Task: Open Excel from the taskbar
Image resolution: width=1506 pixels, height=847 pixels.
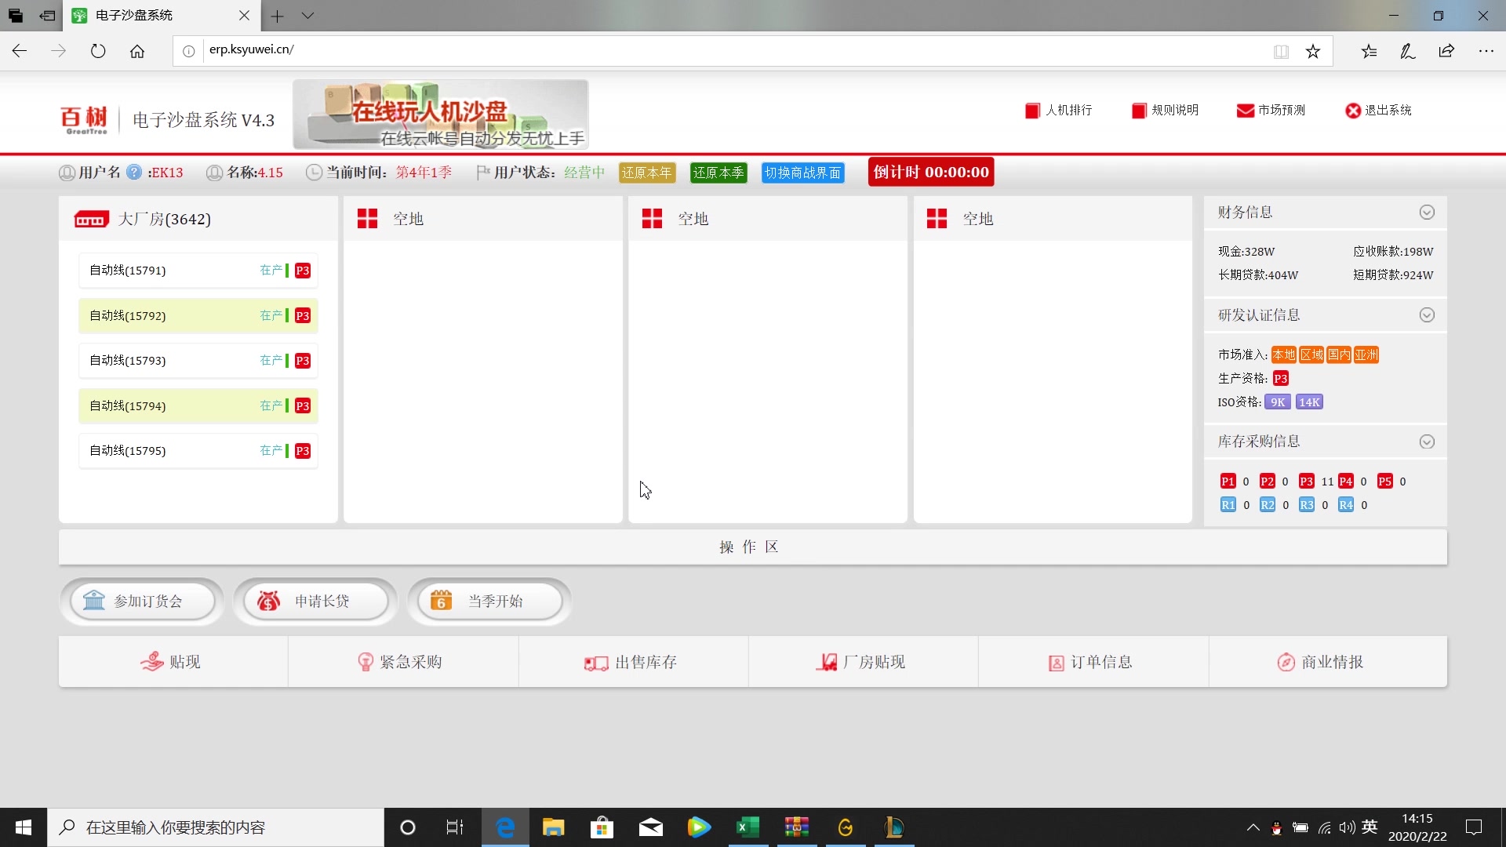Action: click(x=748, y=827)
